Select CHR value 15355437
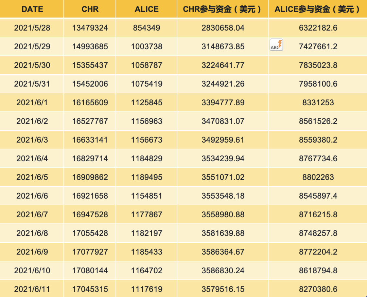367x297 pixels. (90, 65)
